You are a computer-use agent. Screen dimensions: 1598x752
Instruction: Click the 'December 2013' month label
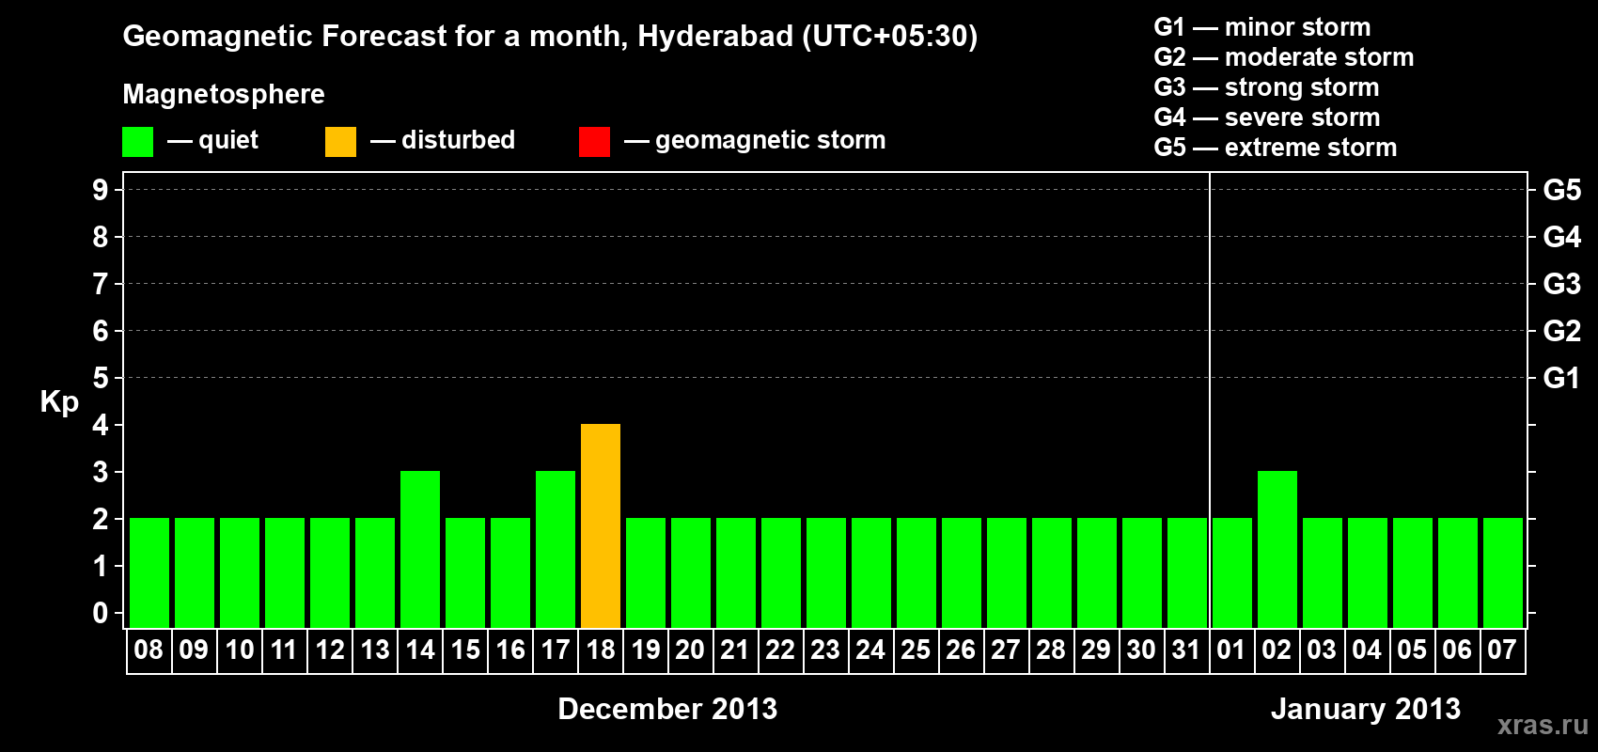[x=667, y=709]
